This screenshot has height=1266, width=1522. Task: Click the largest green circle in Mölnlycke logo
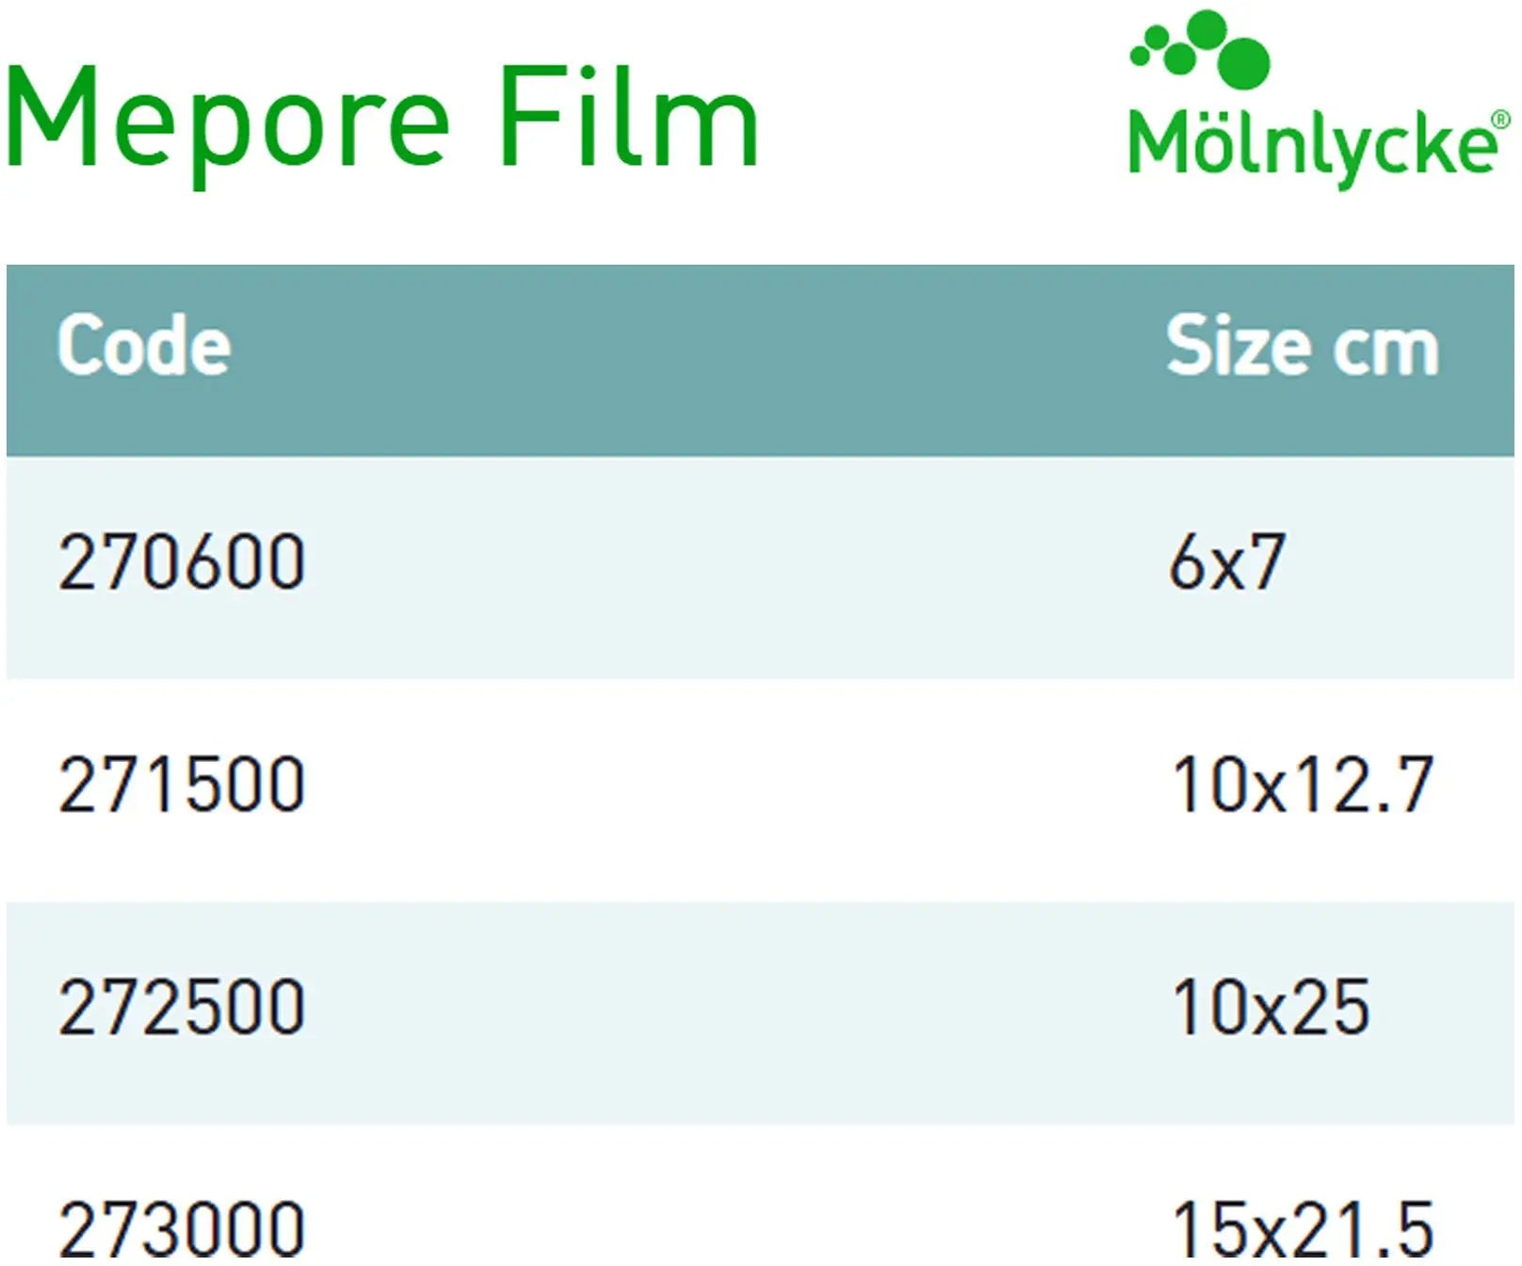click(x=1244, y=60)
